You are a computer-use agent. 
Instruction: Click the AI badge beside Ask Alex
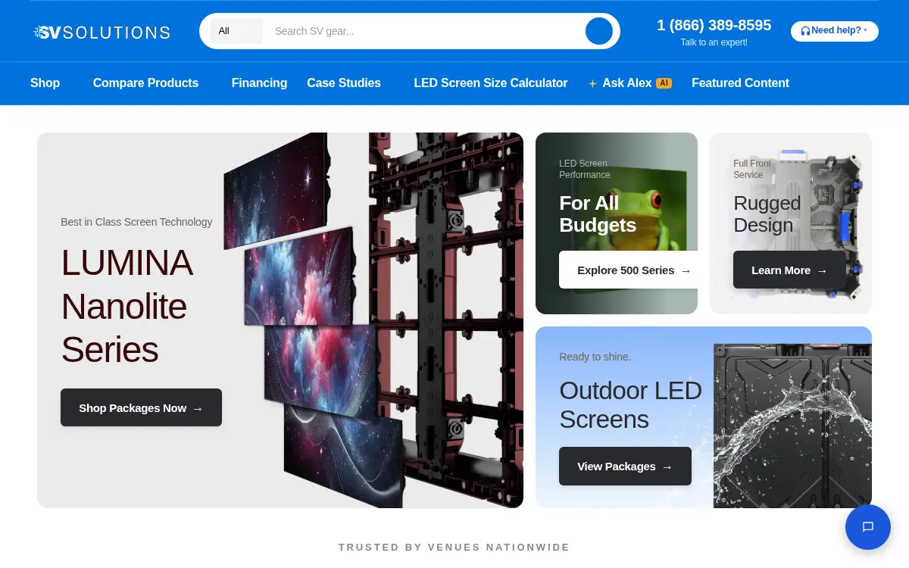click(664, 83)
